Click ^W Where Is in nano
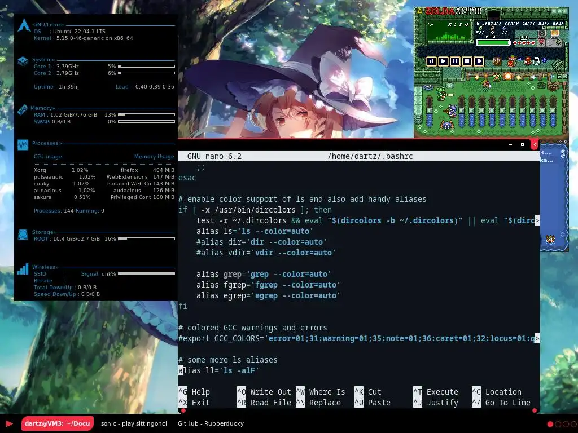This screenshot has width=578, height=433. [x=321, y=392]
